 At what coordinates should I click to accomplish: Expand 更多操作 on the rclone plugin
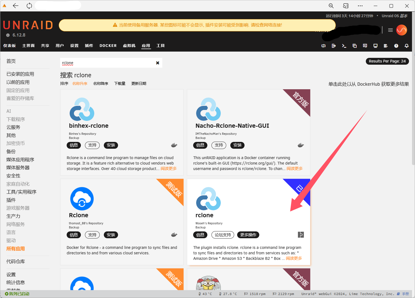click(x=248, y=235)
